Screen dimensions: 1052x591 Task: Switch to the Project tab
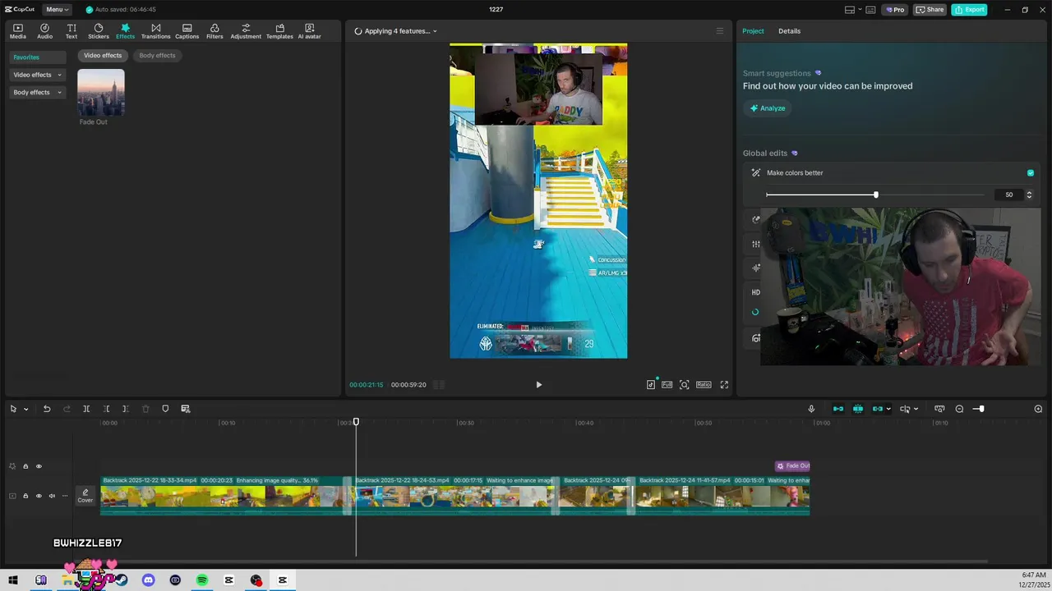(x=753, y=31)
